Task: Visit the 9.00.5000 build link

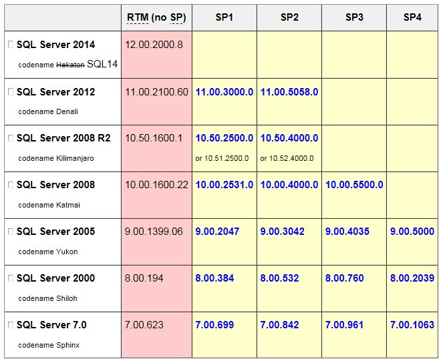Action: [412, 231]
